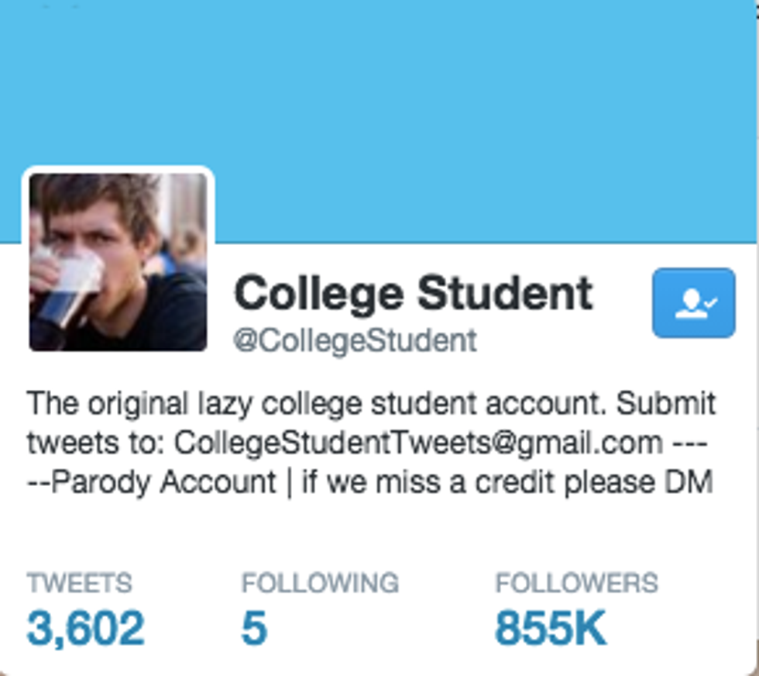The width and height of the screenshot is (759, 676).
Task: Toggle the blue Following person-checkmark button
Action: pyautogui.click(x=693, y=303)
